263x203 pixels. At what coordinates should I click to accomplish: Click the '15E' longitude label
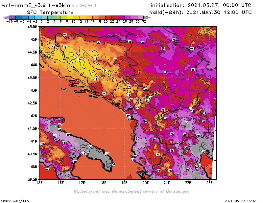[x=39, y=183]
